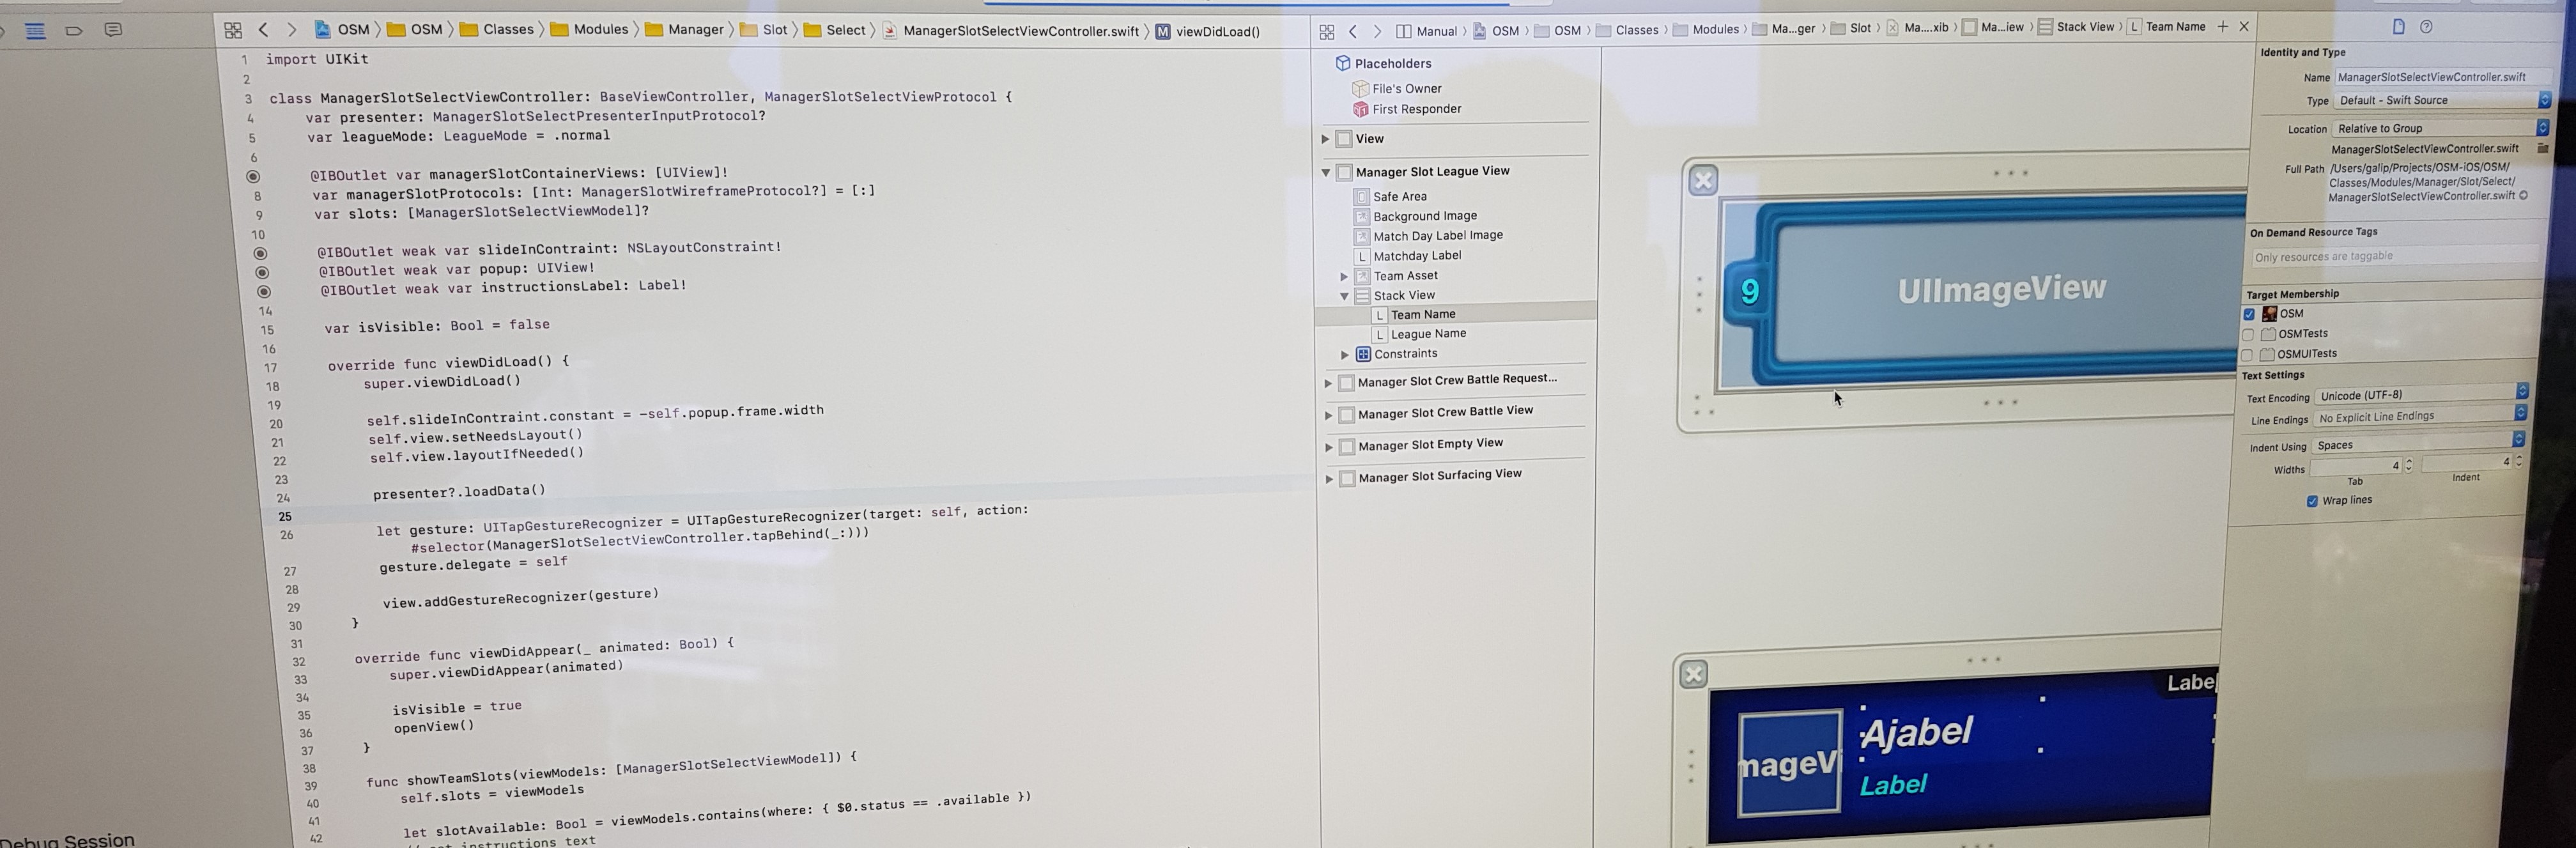The image size is (2576, 848).
Task: Open the related items grid in the assistant editor
Action: pyautogui.click(x=1327, y=31)
